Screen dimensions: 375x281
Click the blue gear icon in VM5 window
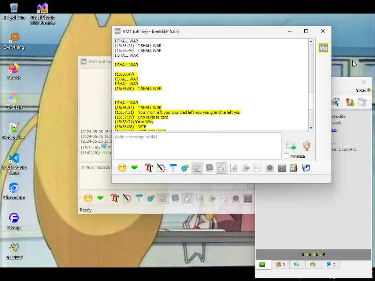[151, 198]
